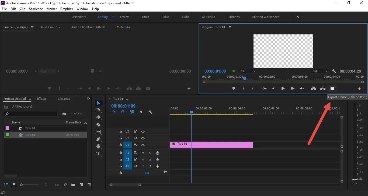Viewport: 368px width, 196px height.
Task: Open Source panel menu
Action: pyautogui.click(x=32, y=27)
